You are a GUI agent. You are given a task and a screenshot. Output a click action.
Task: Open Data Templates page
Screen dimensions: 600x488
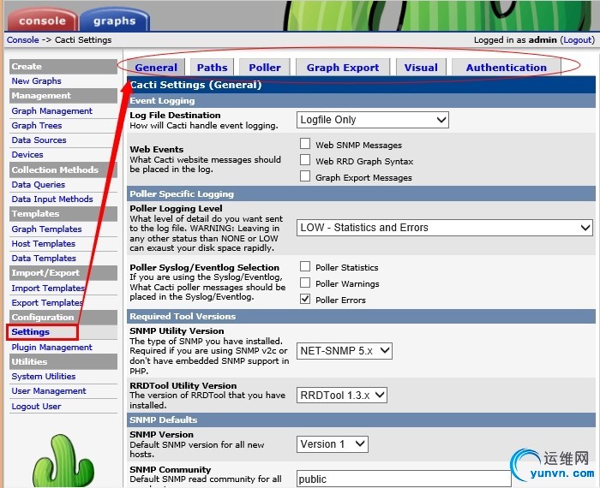[x=44, y=259]
